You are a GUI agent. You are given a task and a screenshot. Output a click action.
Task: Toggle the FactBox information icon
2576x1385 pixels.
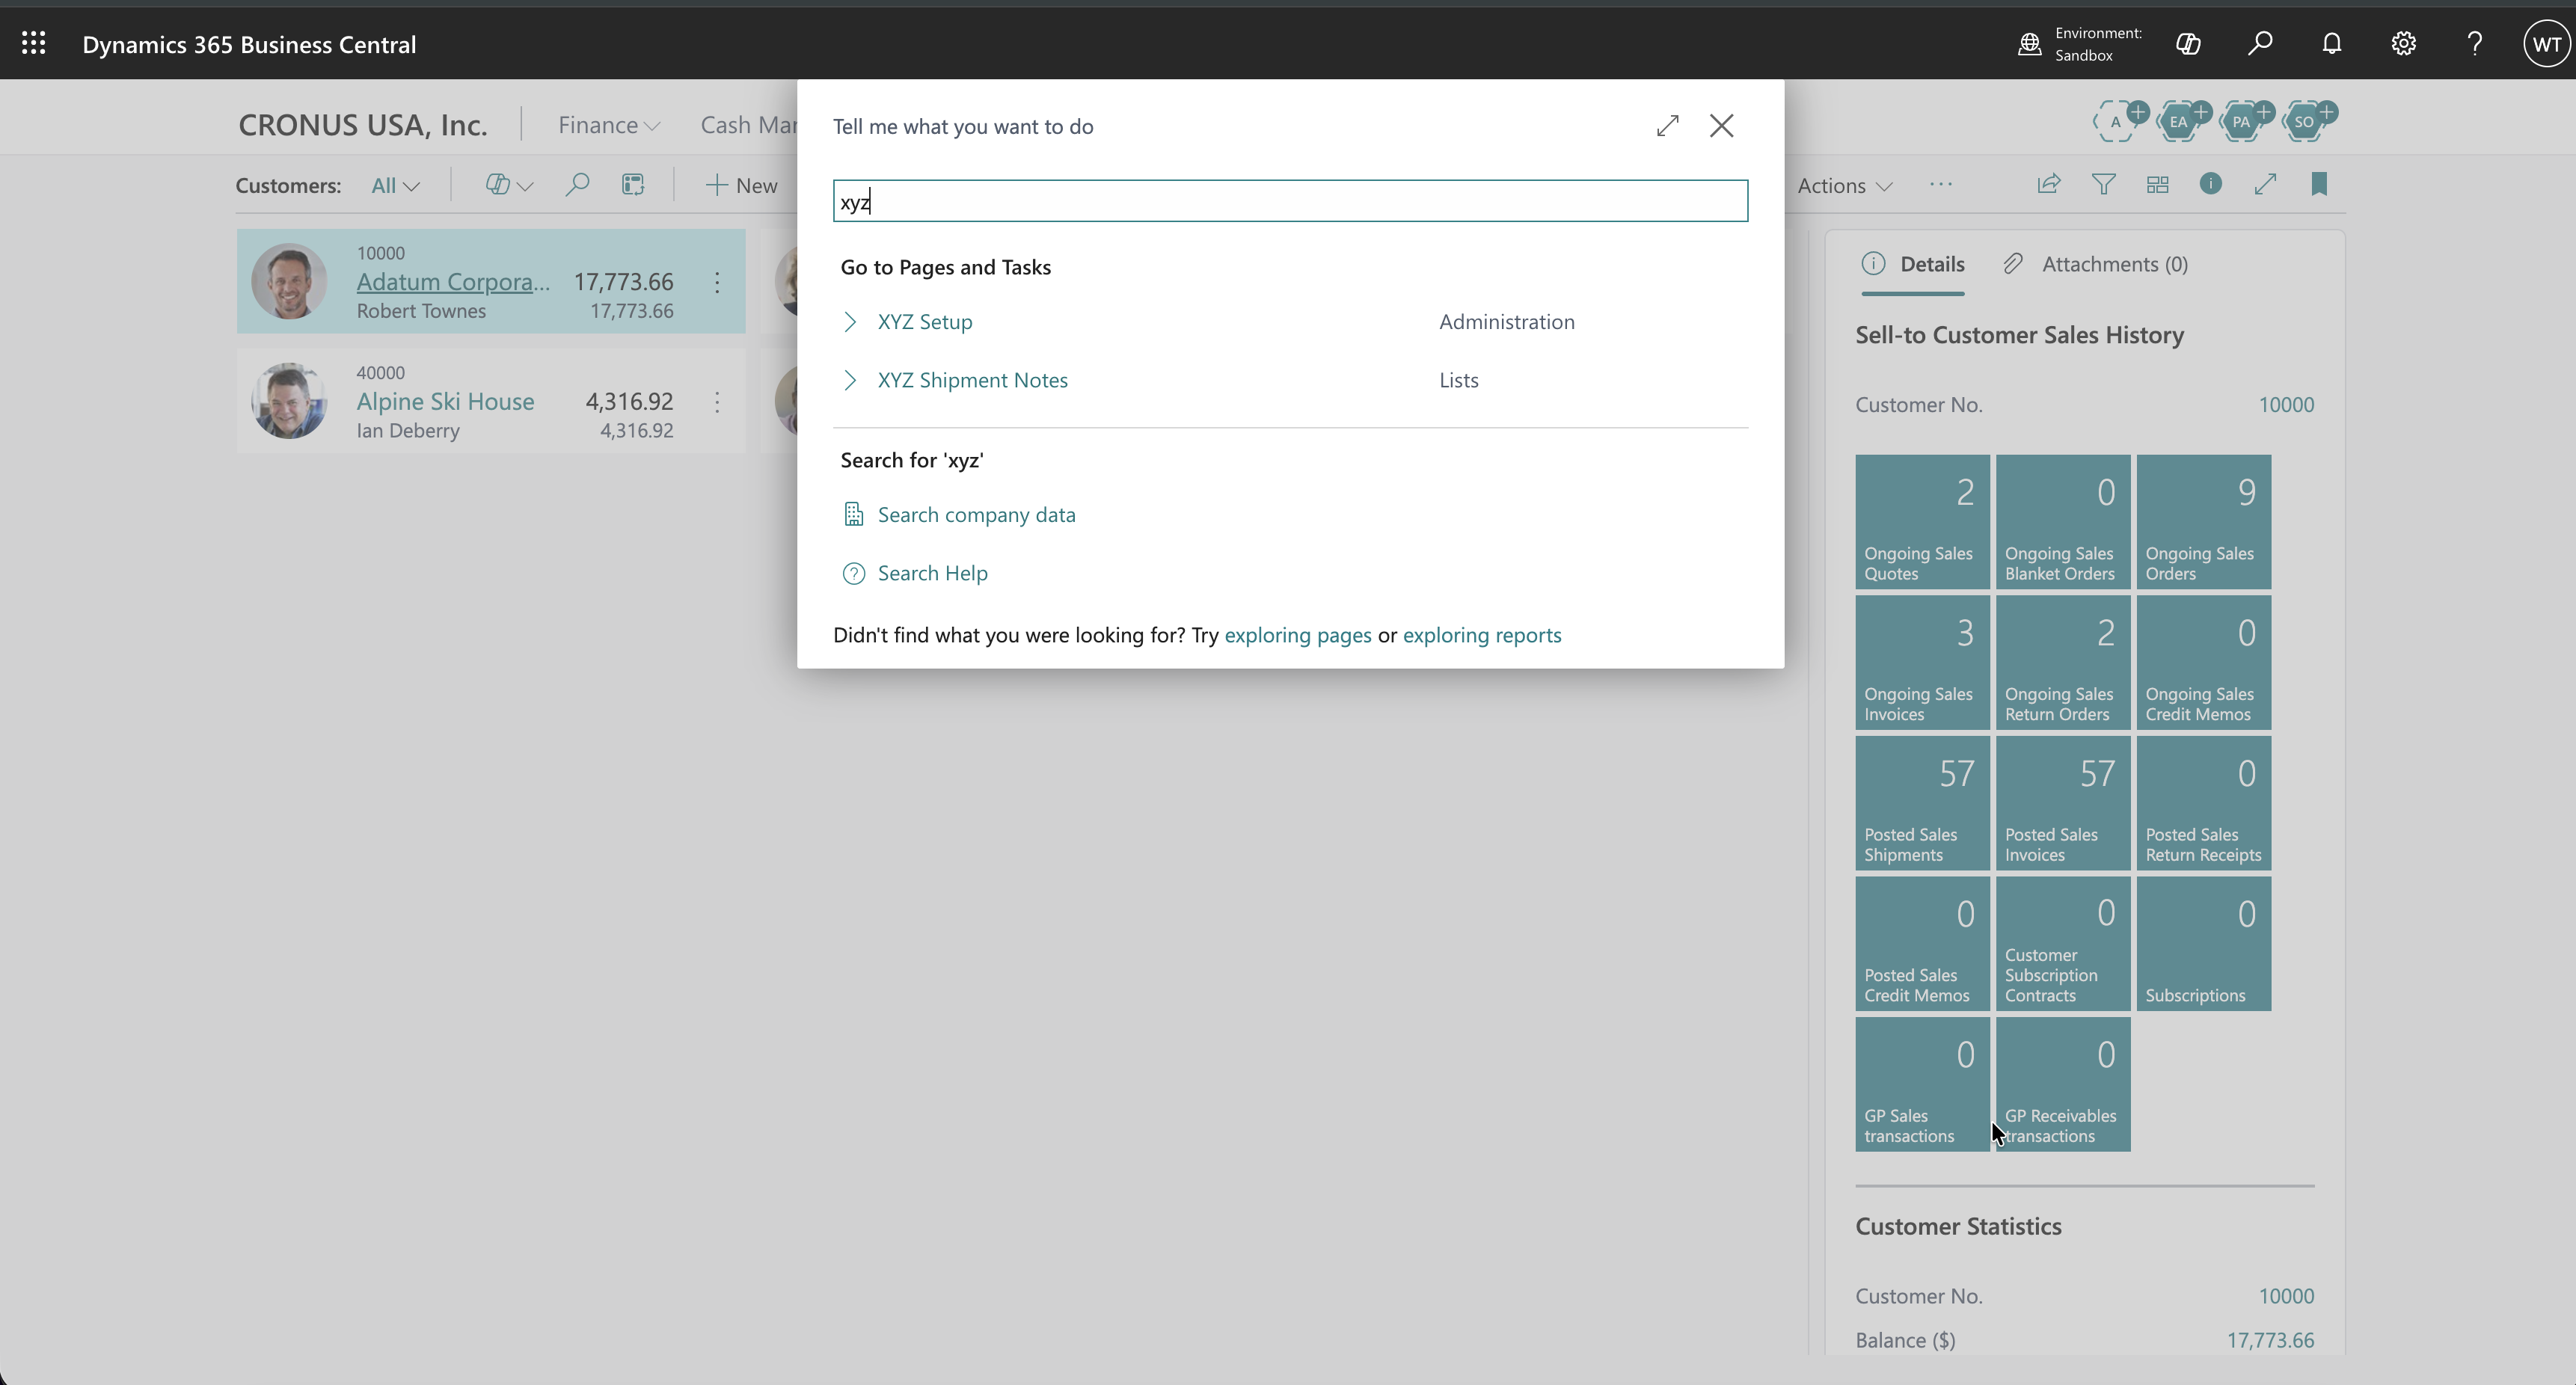(x=2211, y=184)
